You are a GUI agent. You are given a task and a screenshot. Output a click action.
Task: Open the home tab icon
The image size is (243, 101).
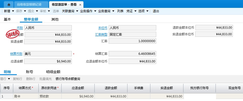[9, 5]
